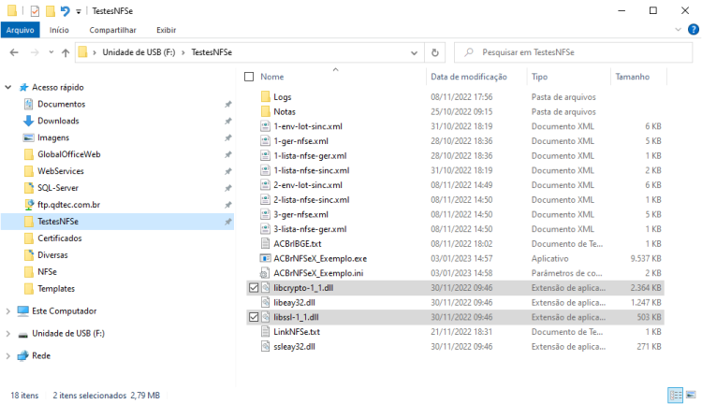Click the Notas folder icon
Image resolution: width=702 pixels, height=404 pixels.
(266, 111)
